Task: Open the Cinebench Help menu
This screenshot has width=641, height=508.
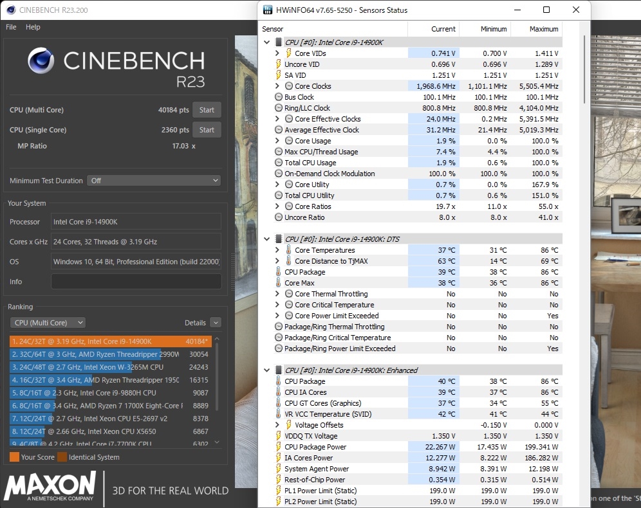Action: coord(33,27)
